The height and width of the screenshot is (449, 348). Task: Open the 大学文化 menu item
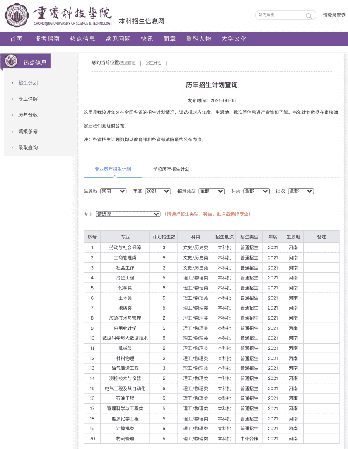[234, 39]
